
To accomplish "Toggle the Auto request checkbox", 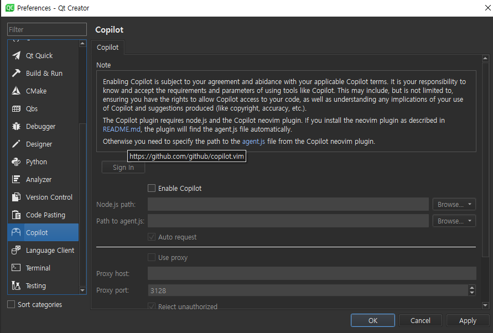I will (152, 237).
